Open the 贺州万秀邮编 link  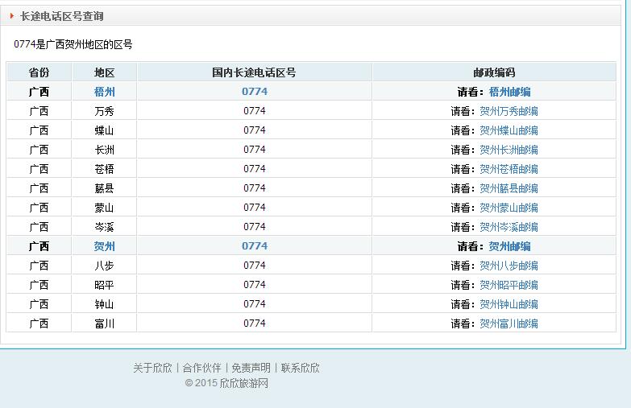click(x=509, y=111)
